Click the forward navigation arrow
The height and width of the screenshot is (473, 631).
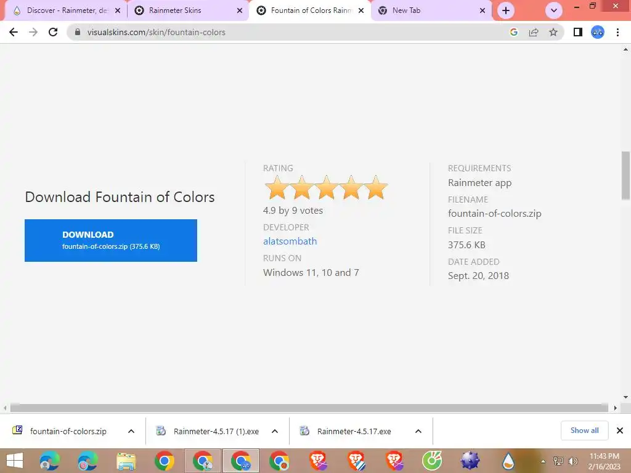click(33, 32)
